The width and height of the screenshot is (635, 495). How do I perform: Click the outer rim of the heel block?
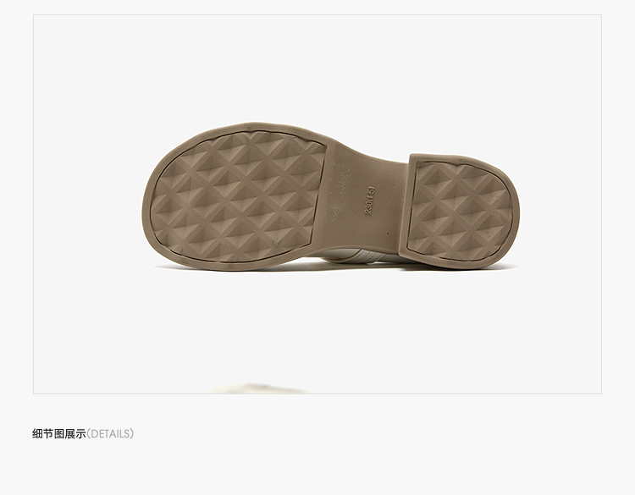(516, 212)
